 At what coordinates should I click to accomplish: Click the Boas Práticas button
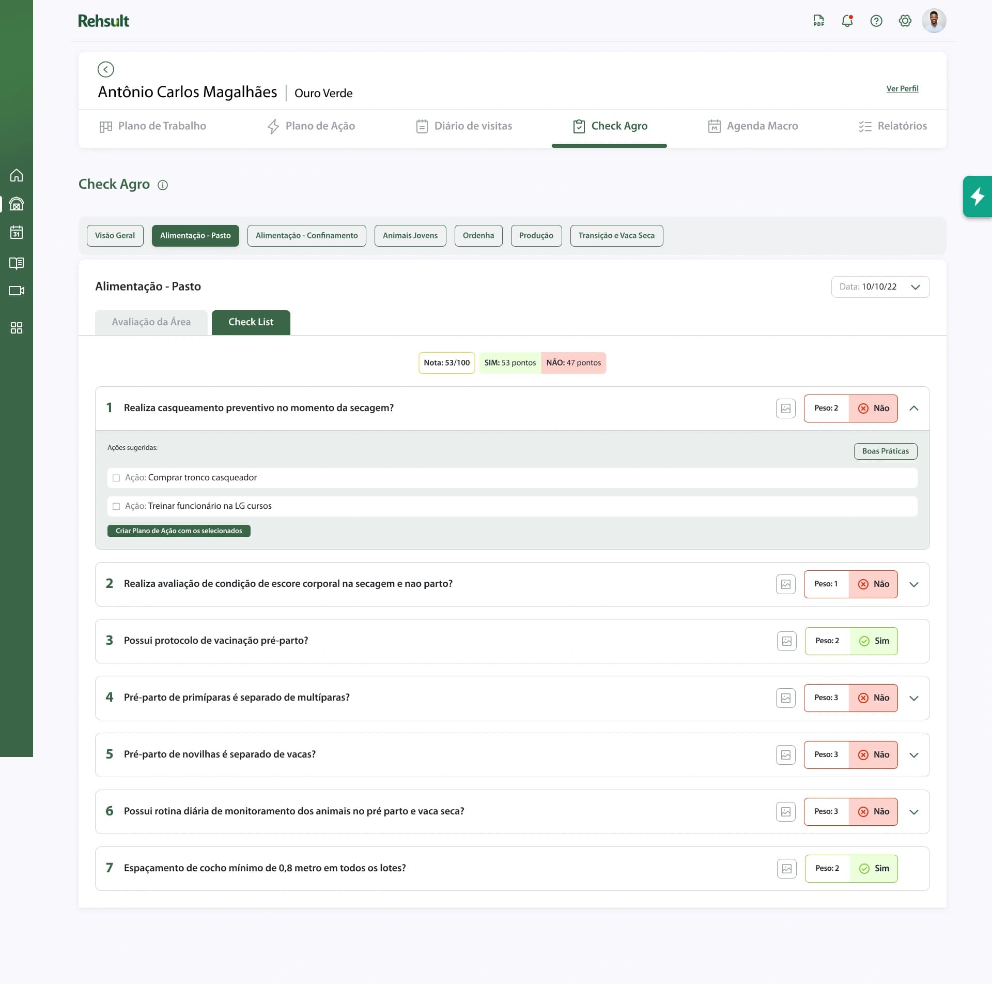pos(886,451)
